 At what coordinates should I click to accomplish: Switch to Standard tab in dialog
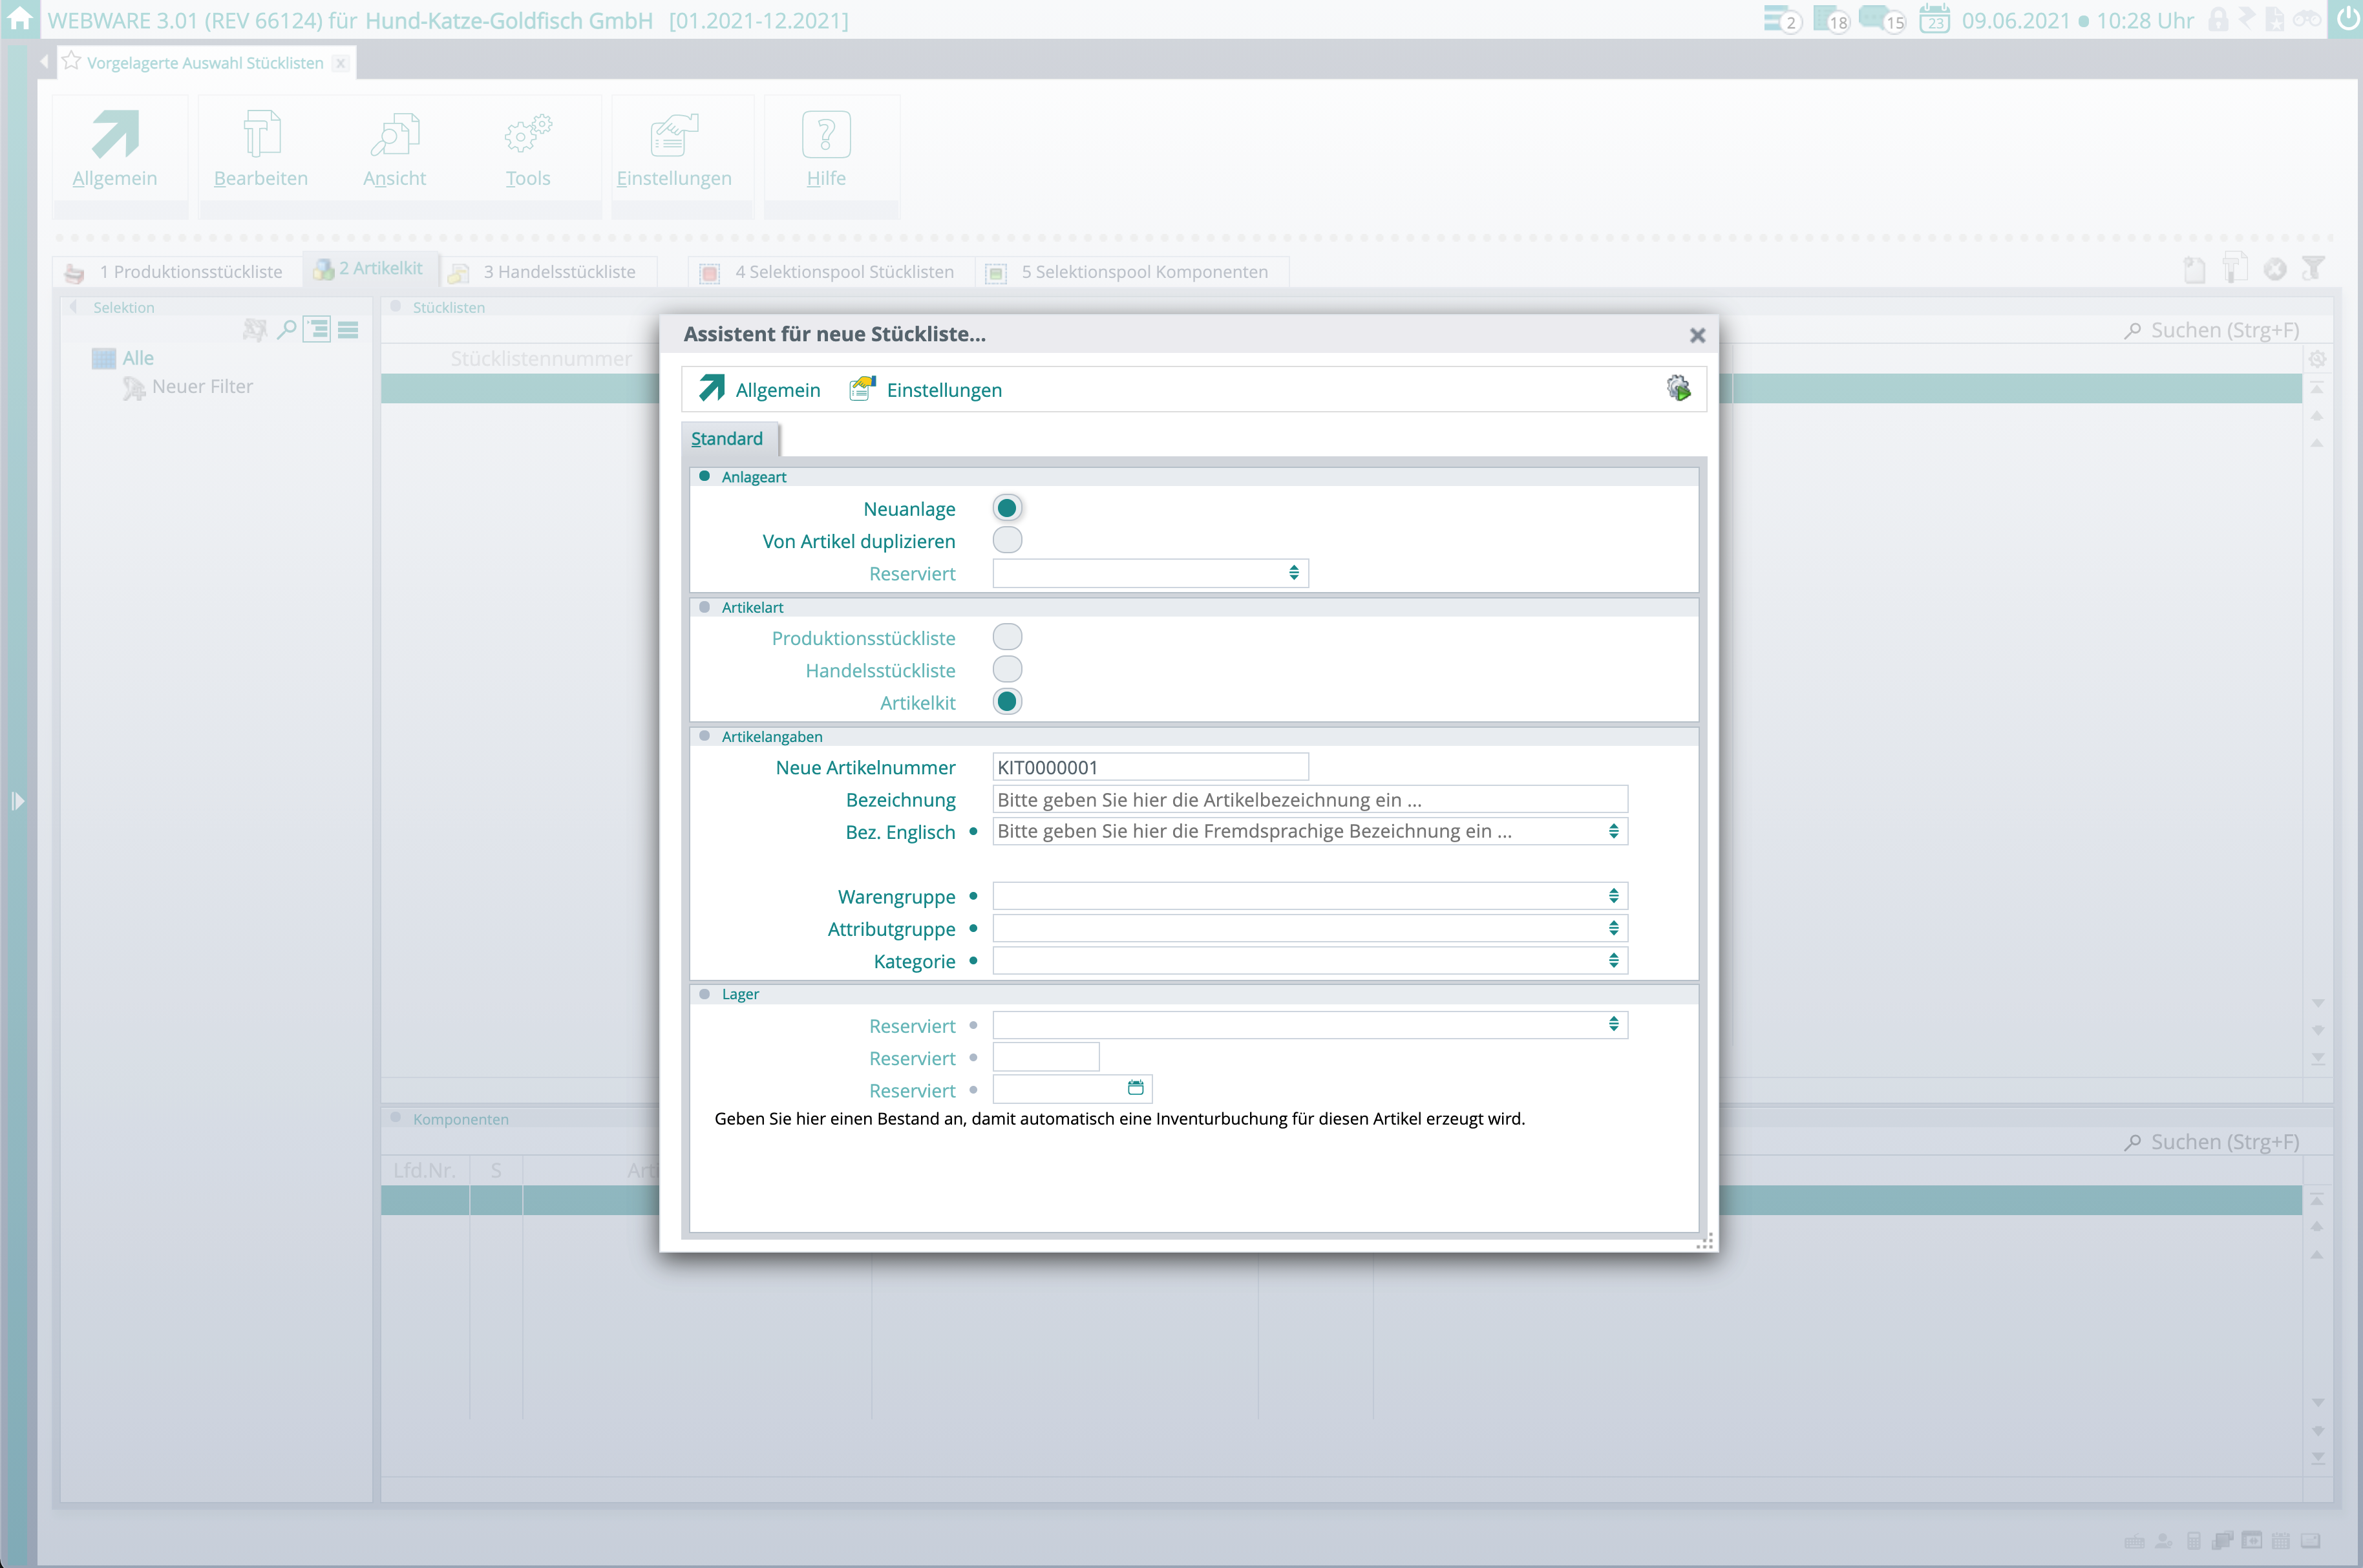pos(727,439)
